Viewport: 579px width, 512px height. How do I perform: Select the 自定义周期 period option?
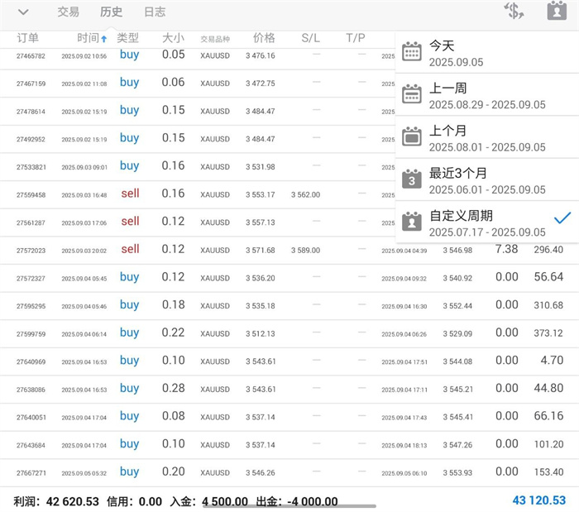(x=487, y=223)
